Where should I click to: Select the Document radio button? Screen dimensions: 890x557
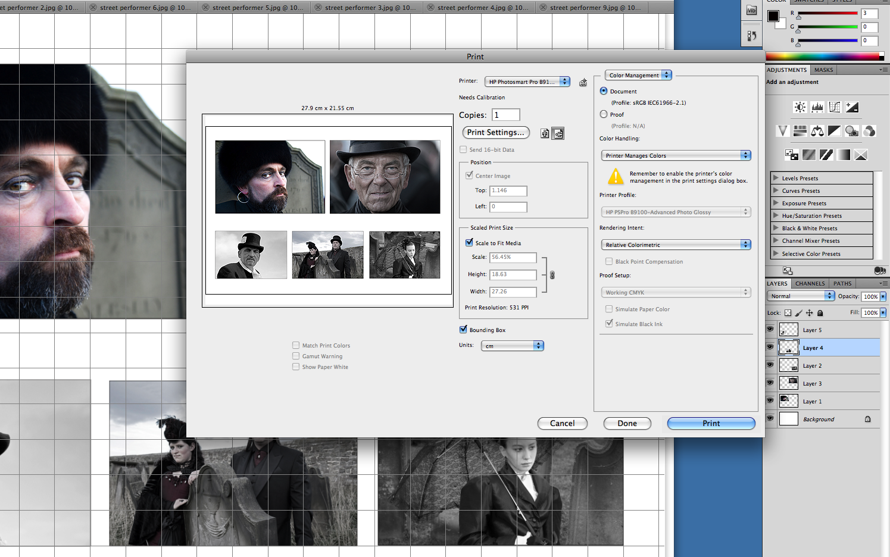coord(604,91)
